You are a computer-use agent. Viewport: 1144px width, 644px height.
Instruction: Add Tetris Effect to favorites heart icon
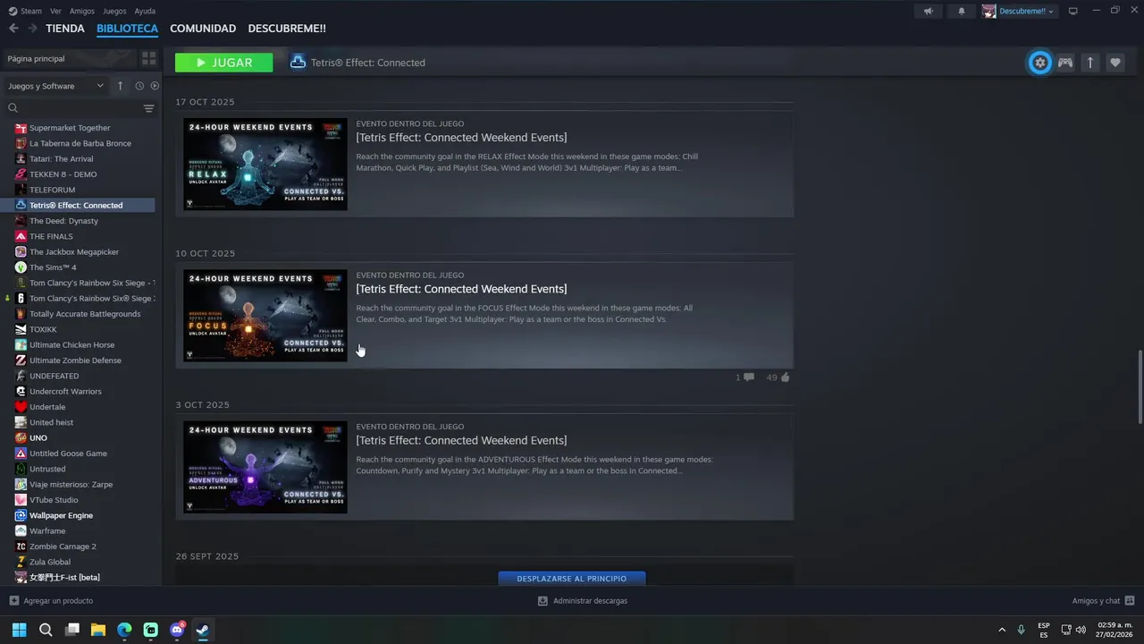[x=1115, y=63]
